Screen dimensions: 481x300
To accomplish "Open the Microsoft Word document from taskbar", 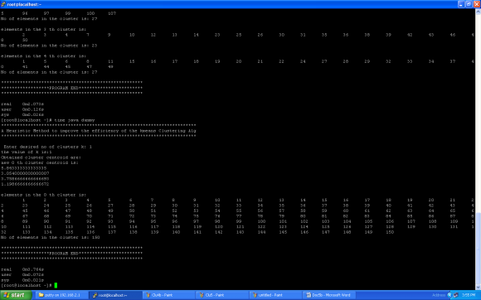I will [329, 295].
